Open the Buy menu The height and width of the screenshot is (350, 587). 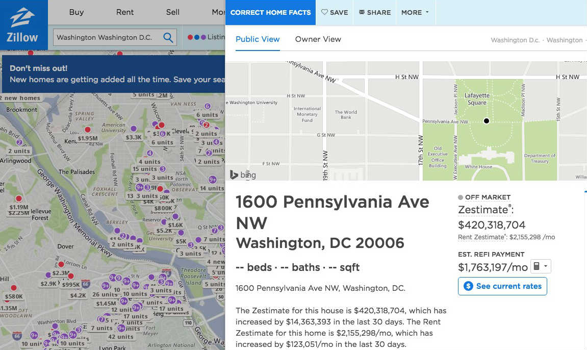[76, 12]
